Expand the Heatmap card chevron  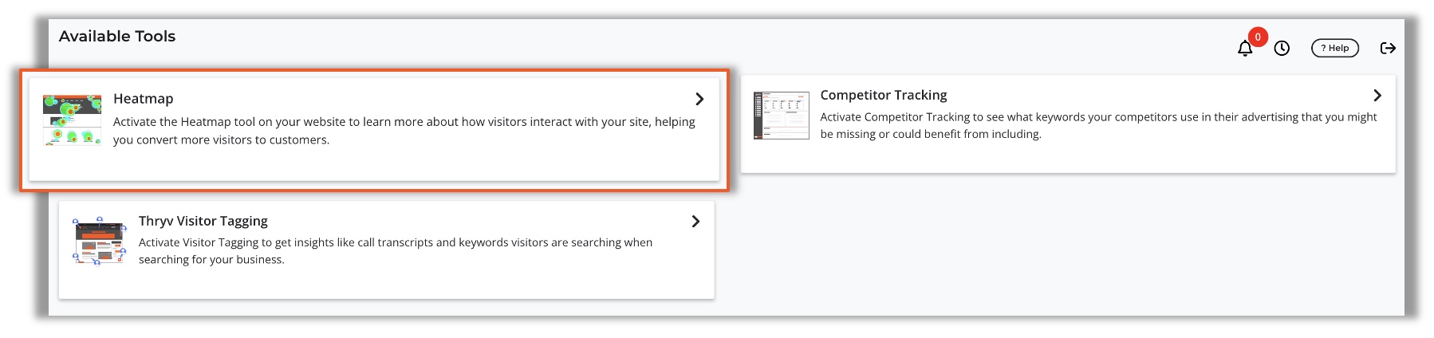pyautogui.click(x=699, y=99)
